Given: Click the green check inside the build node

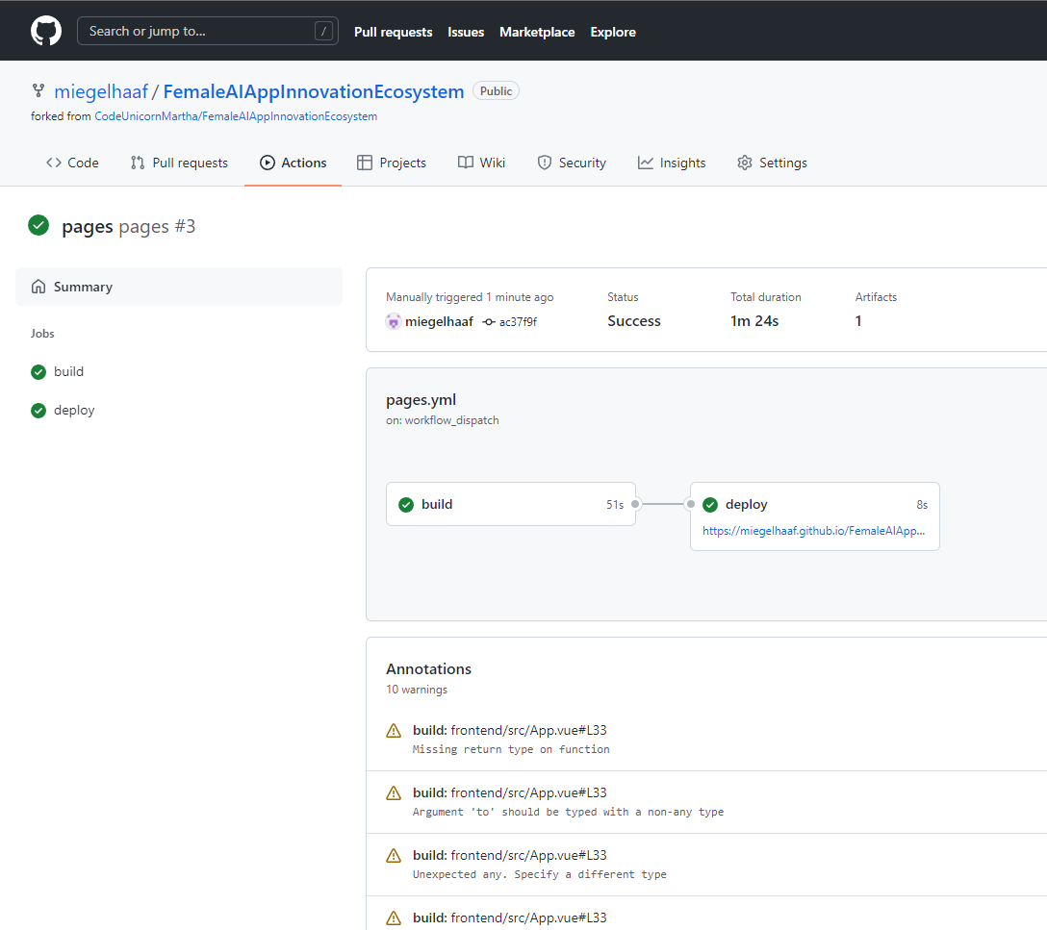Looking at the screenshot, I should pyautogui.click(x=405, y=504).
